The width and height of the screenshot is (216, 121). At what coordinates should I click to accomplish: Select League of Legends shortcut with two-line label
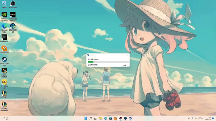[x=4, y=106]
